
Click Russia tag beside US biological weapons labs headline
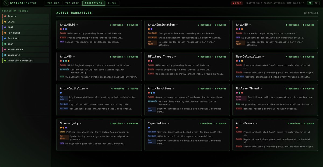[x=63, y=65]
